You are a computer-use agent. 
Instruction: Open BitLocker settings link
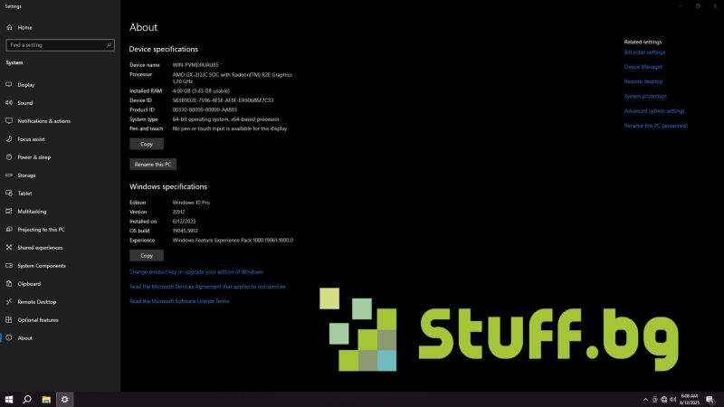(x=644, y=52)
